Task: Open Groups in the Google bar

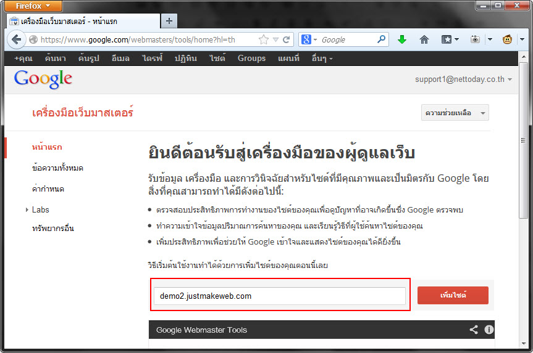Action: tap(251, 59)
